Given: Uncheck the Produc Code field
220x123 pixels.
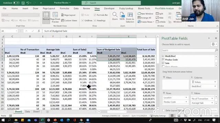Looking at the screenshot, I should 163,59.
